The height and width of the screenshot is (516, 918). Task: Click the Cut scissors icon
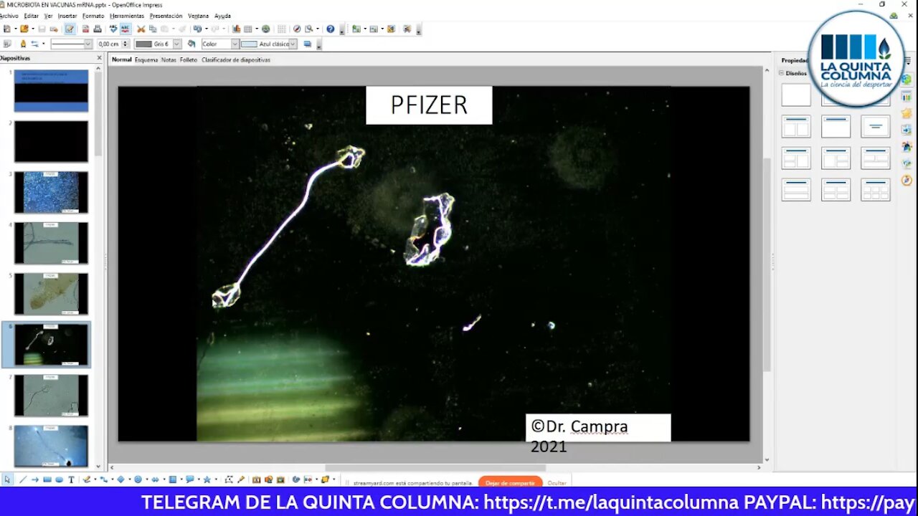[x=141, y=29]
